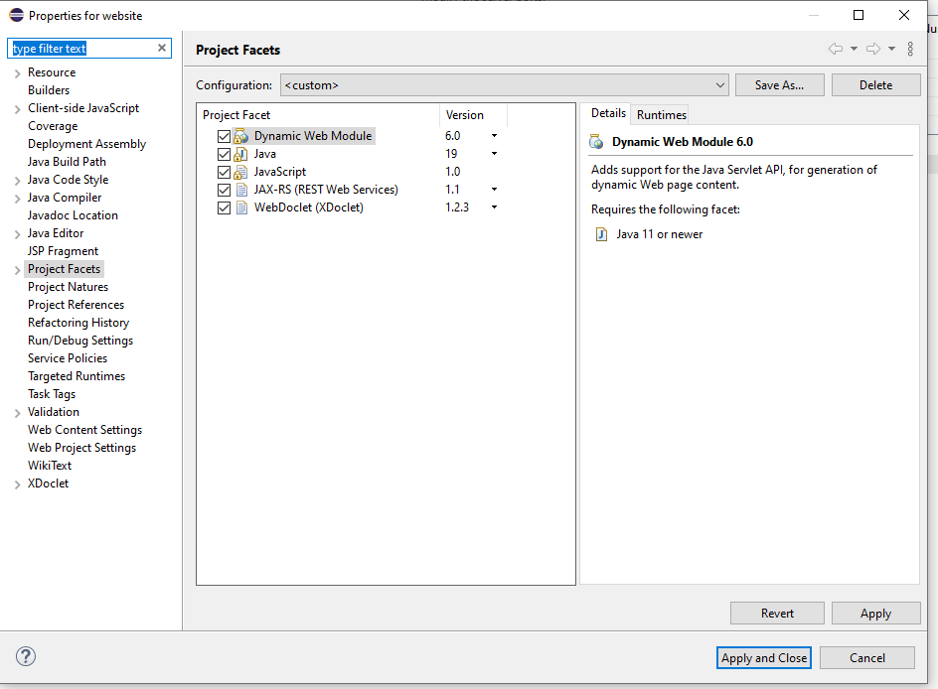The width and height of the screenshot is (938, 689).
Task: Select Builders in the properties tree
Action: coord(49,90)
